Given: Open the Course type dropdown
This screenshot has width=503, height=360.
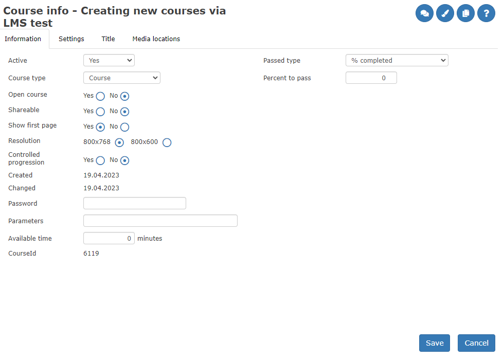Looking at the screenshot, I should (x=121, y=78).
